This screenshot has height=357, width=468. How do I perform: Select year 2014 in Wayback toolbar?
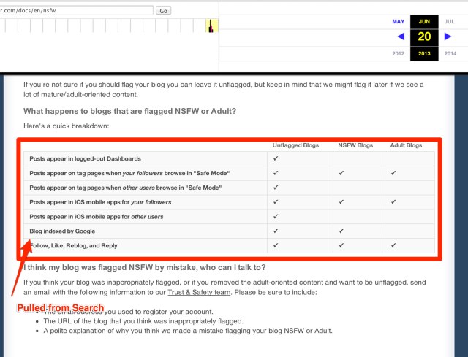450,53
